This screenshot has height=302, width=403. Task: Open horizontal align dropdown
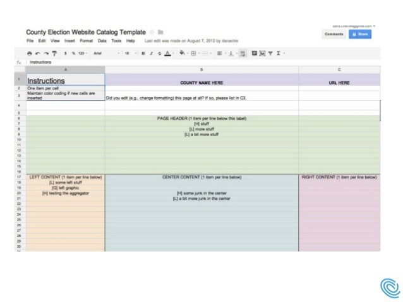pos(221,54)
